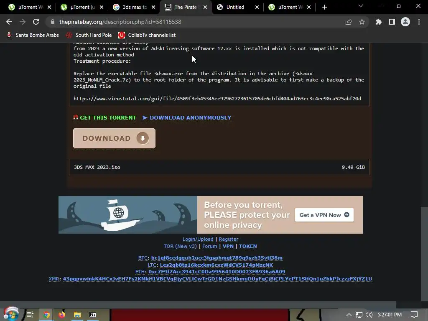Image resolution: width=428 pixels, height=321 pixels.
Task: Open File Explorer from the taskbar
Action: pyautogui.click(x=77, y=315)
